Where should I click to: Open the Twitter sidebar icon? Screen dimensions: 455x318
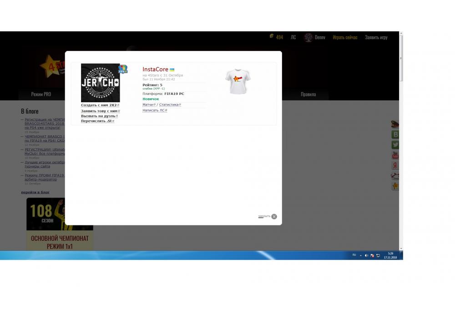point(395,145)
